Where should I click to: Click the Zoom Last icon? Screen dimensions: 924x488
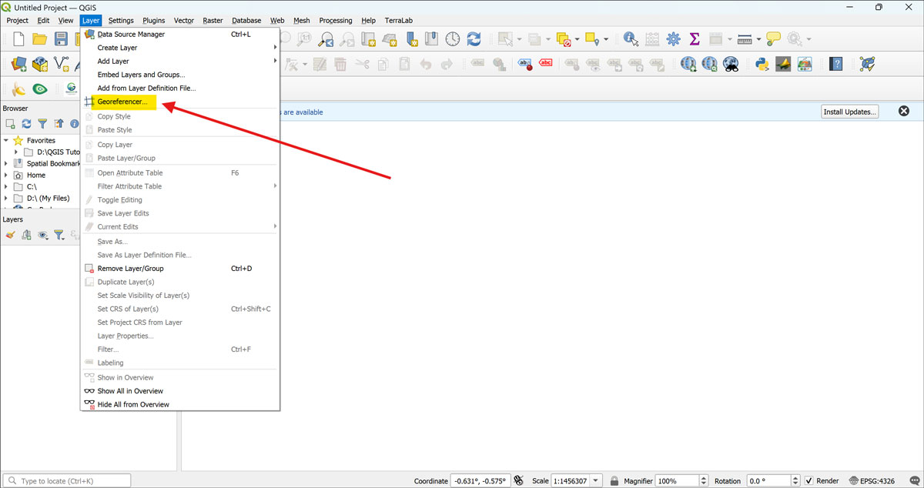[326, 38]
